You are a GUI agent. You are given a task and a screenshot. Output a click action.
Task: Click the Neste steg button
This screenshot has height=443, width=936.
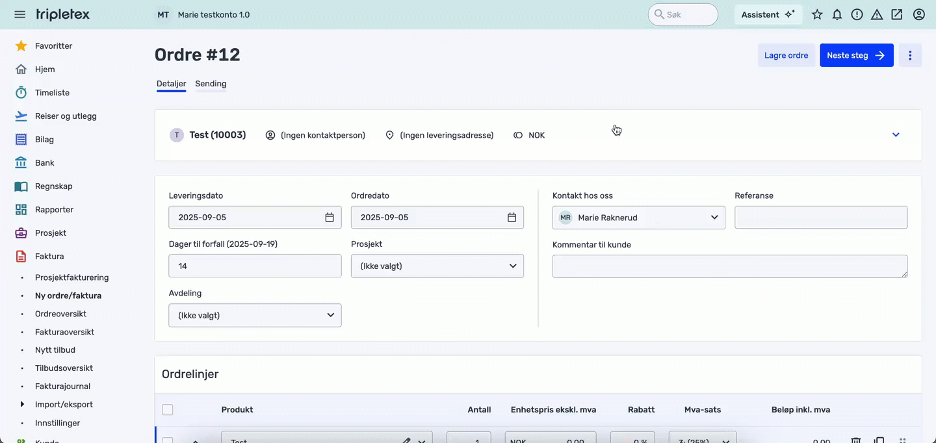(x=856, y=55)
